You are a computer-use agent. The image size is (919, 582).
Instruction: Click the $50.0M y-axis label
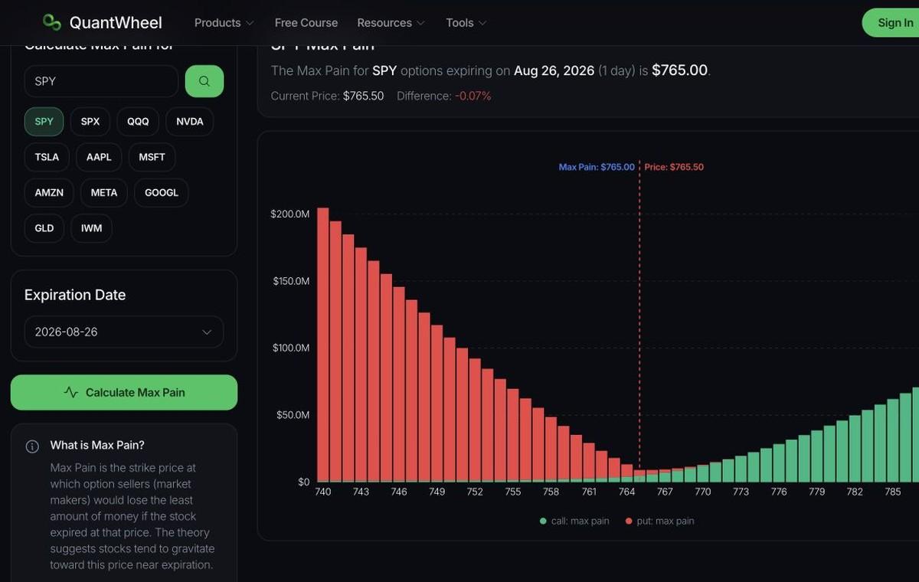click(x=293, y=415)
